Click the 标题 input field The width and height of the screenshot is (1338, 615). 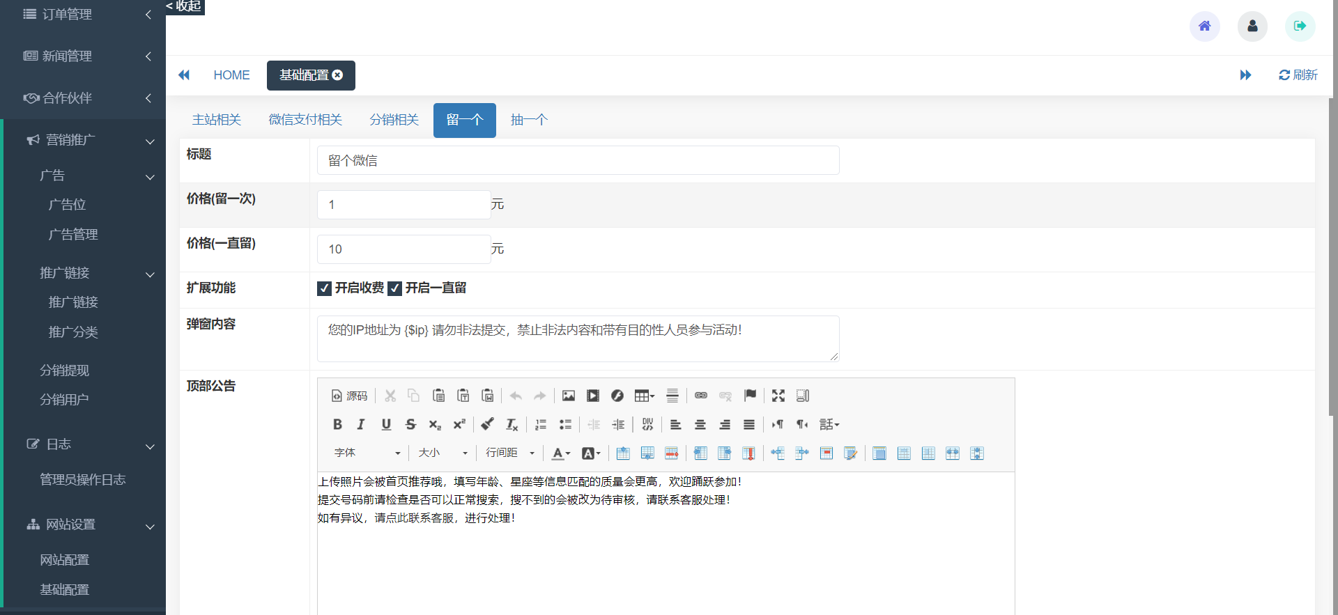(x=578, y=160)
